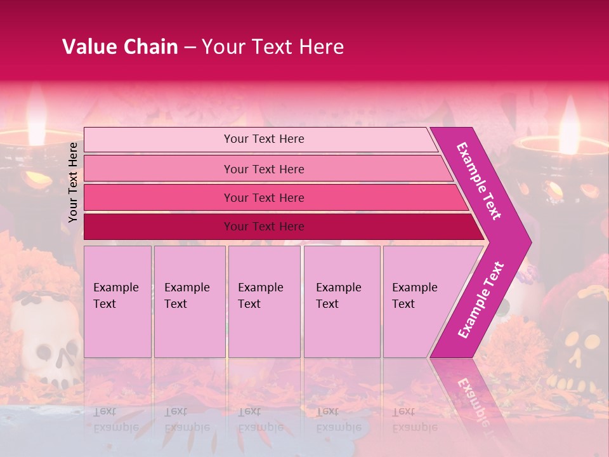
Task: Select the second pink "Your Text Here" bar
Action: (263, 169)
